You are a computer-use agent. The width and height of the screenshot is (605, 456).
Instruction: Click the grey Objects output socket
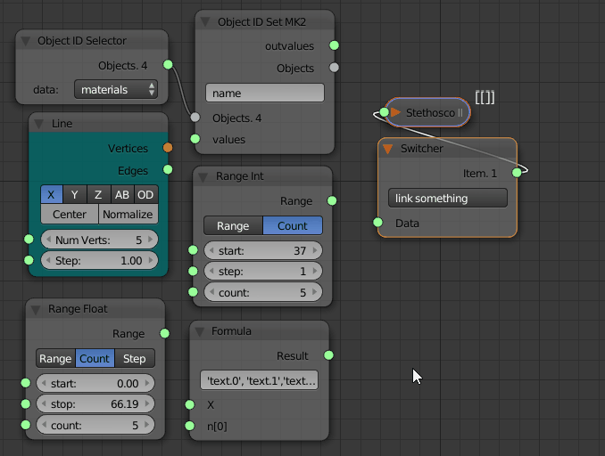334,68
